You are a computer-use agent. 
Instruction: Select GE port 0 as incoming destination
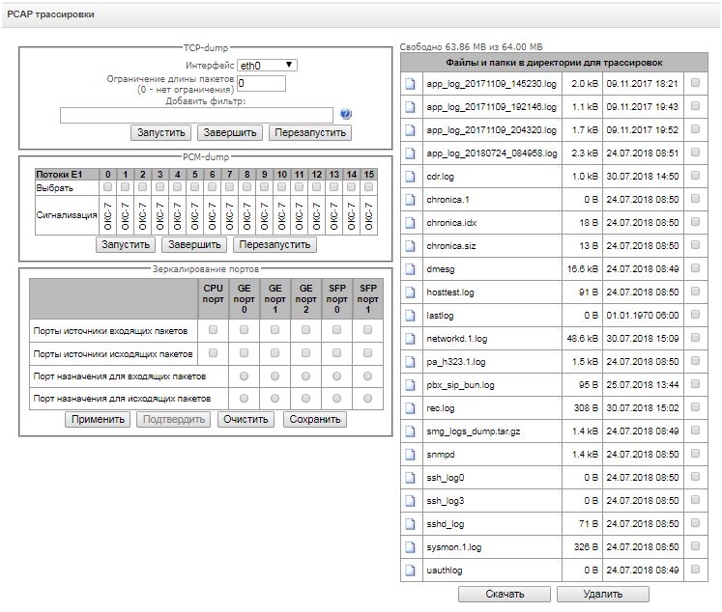(244, 375)
